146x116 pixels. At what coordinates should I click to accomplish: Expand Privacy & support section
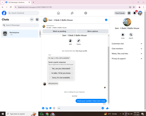[127, 59]
